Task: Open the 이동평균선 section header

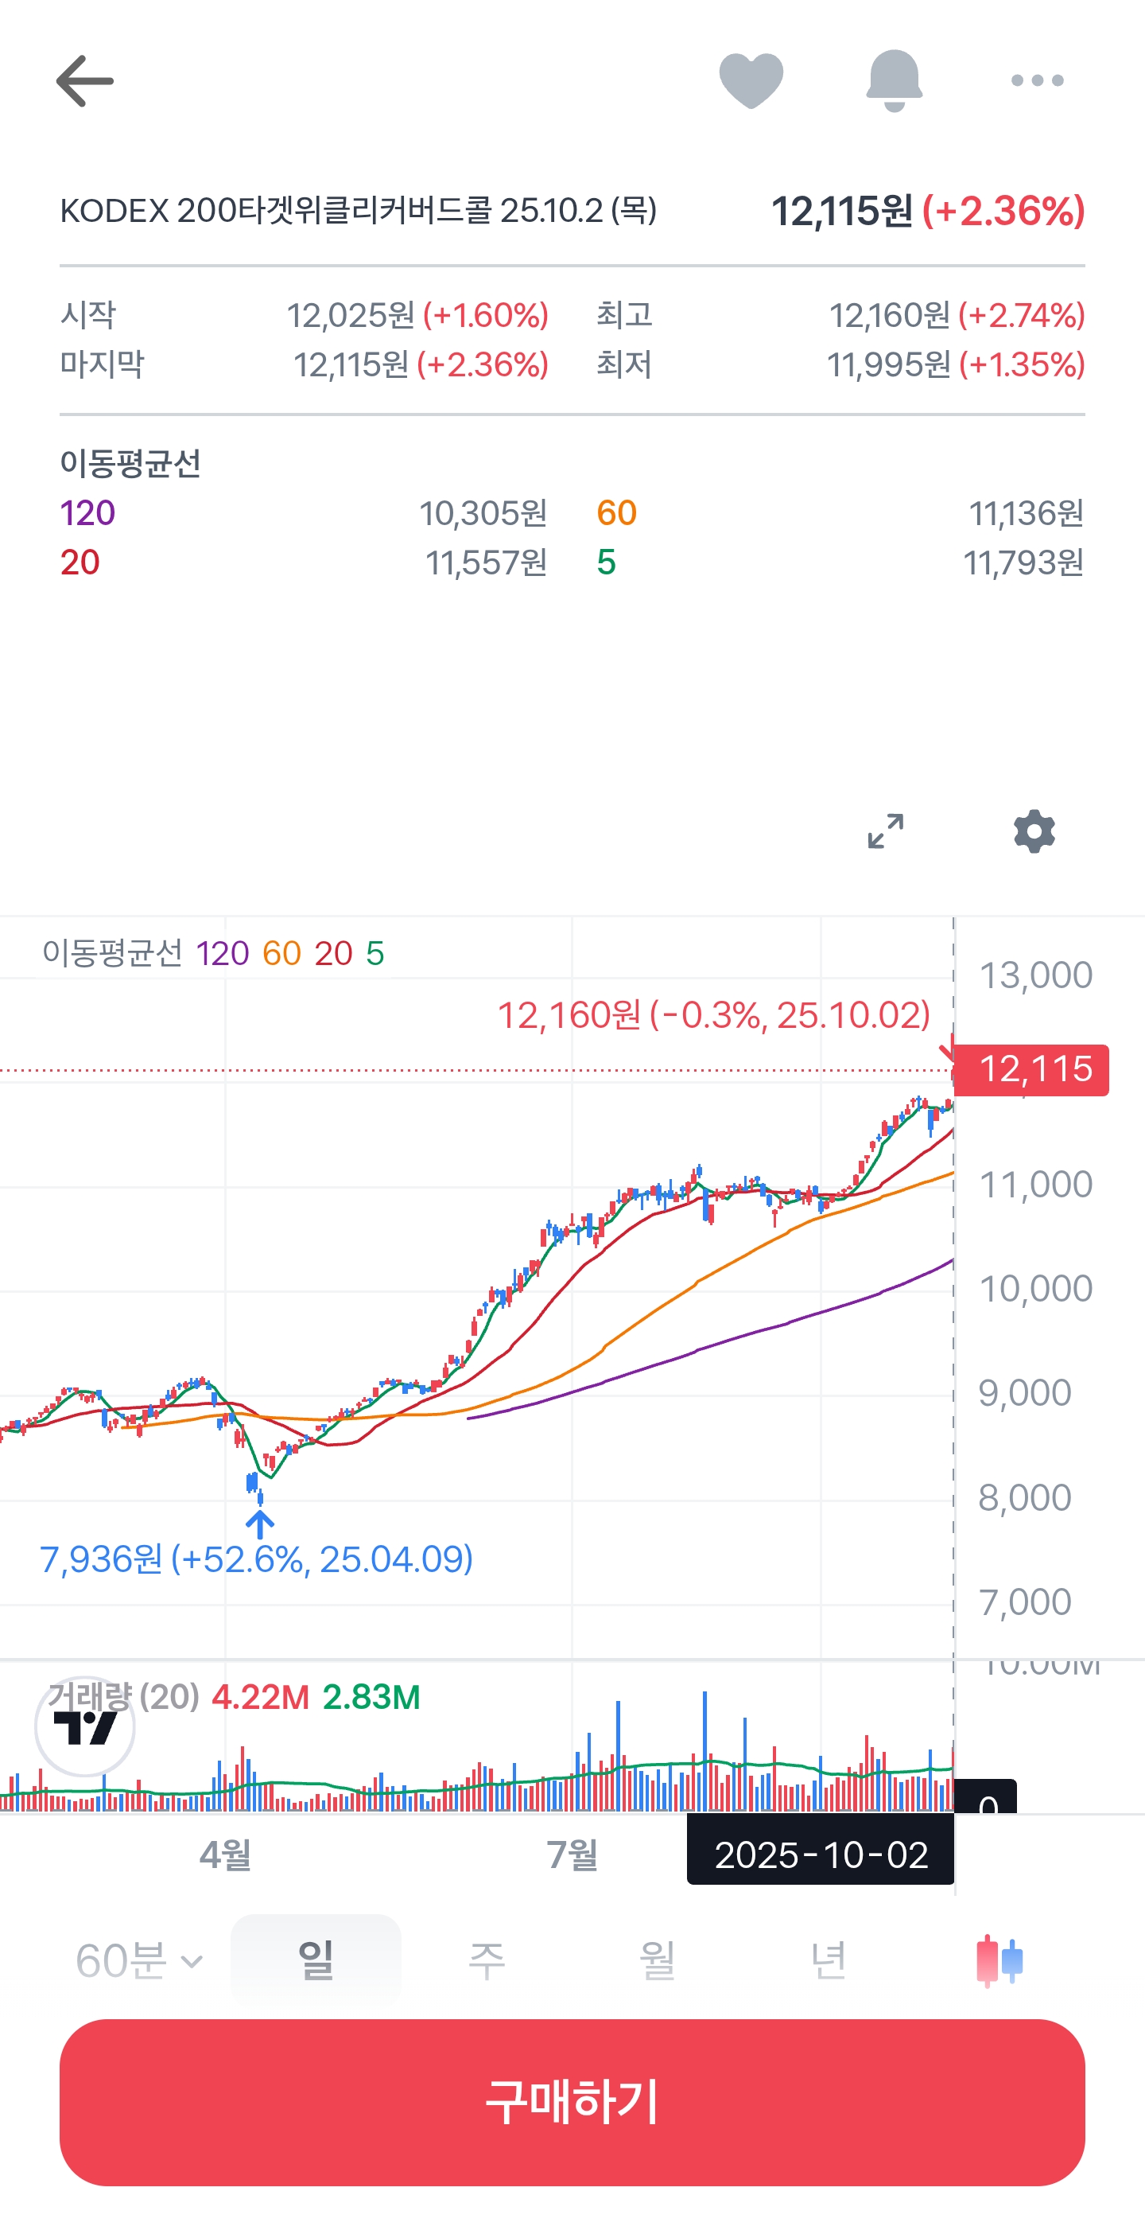Action: tap(132, 464)
